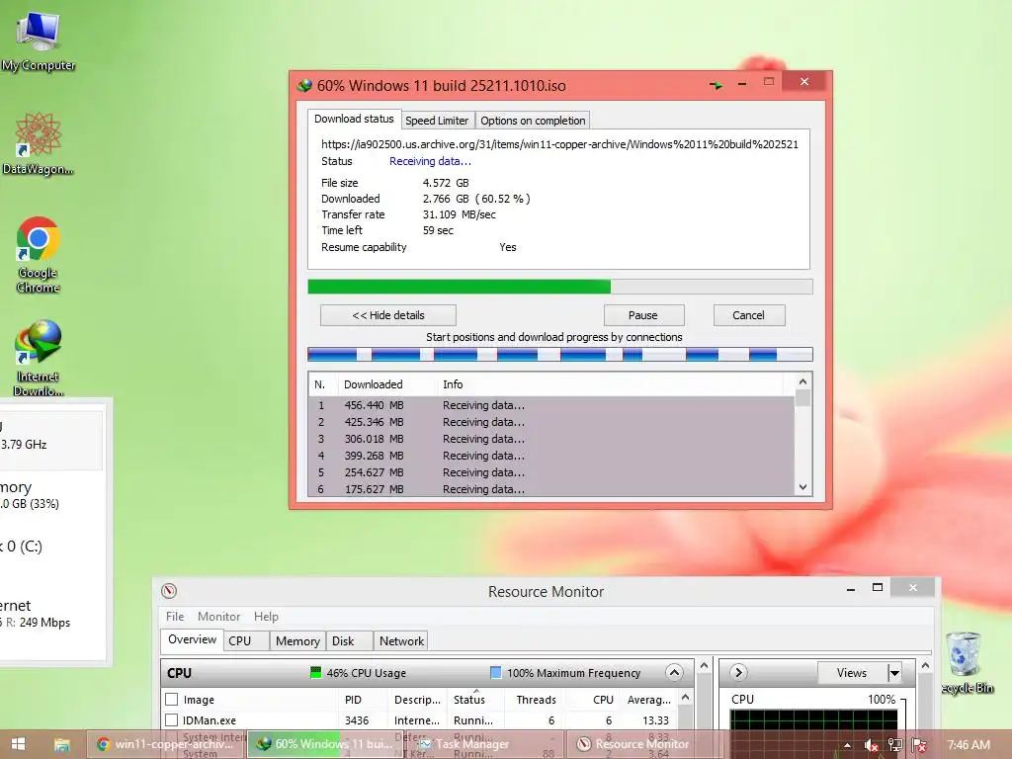Image resolution: width=1012 pixels, height=759 pixels.
Task: Click the N. column header
Action: tap(323, 384)
